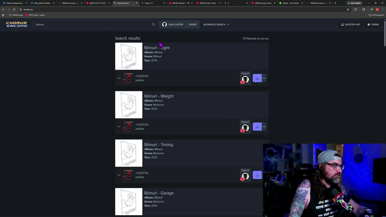Select the Lead Guitar instrument icon
The image size is (386, 217).
[164, 24]
